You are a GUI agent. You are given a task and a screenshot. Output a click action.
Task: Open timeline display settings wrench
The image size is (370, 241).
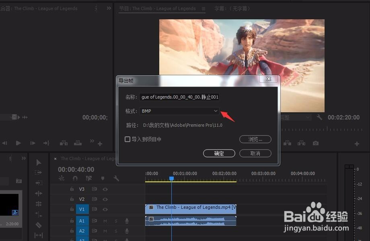(116, 179)
